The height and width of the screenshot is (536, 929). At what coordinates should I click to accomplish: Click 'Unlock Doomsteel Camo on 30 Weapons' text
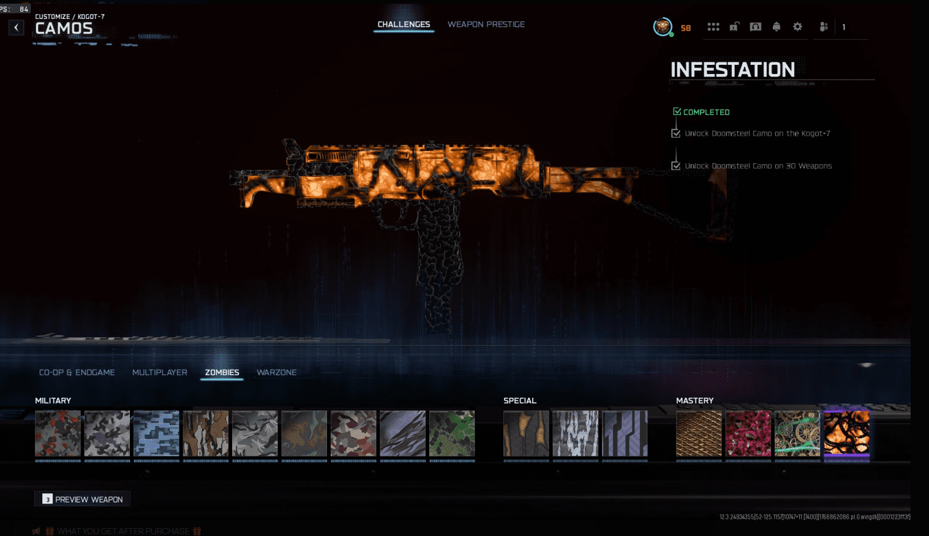(x=758, y=166)
